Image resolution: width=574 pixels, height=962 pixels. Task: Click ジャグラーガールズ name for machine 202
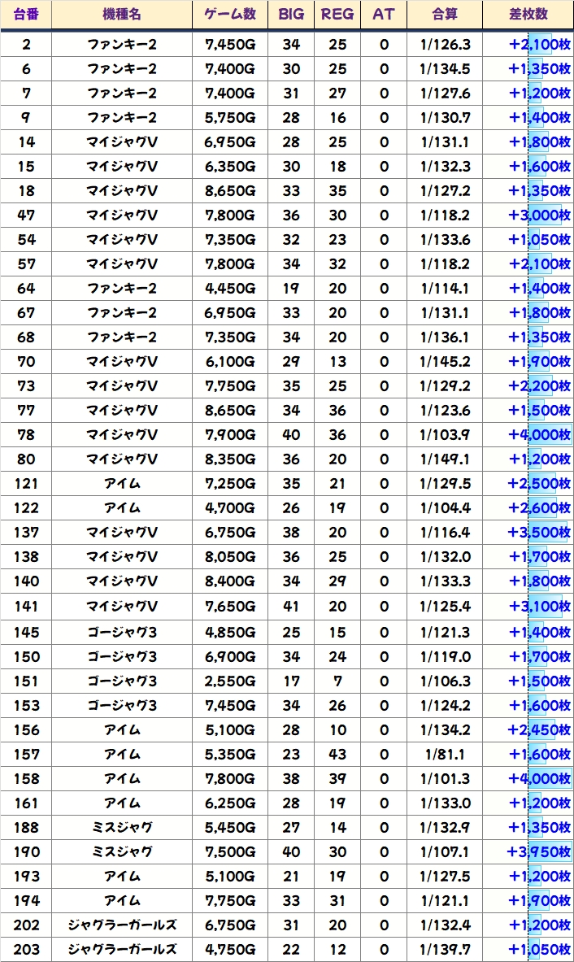click(121, 925)
